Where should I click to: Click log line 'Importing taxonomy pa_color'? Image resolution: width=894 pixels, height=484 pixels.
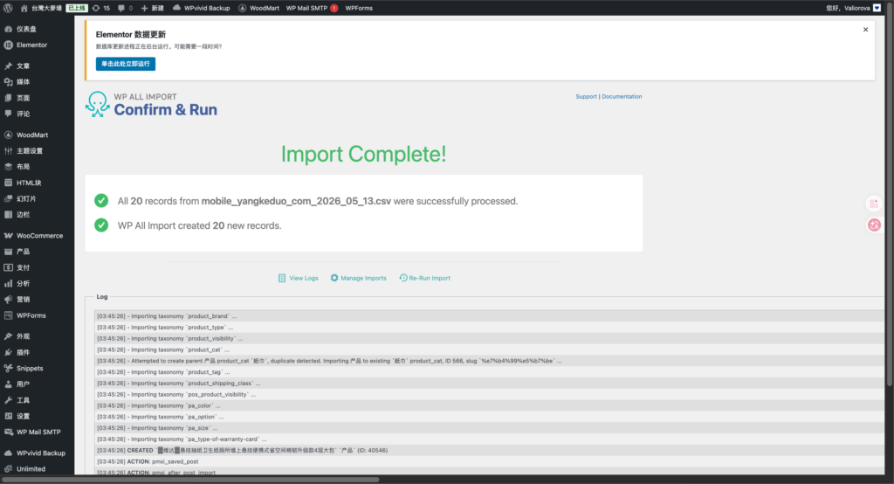tap(489, 405)
